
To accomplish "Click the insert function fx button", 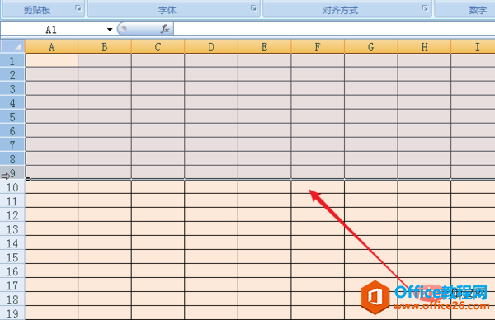I will 164,29.
